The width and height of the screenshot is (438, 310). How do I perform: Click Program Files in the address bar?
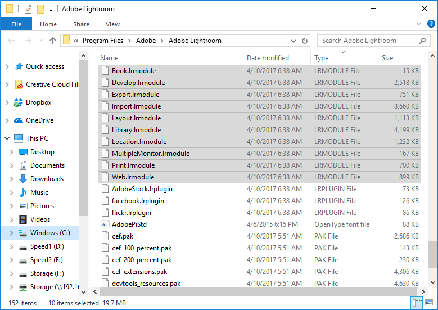102,41
